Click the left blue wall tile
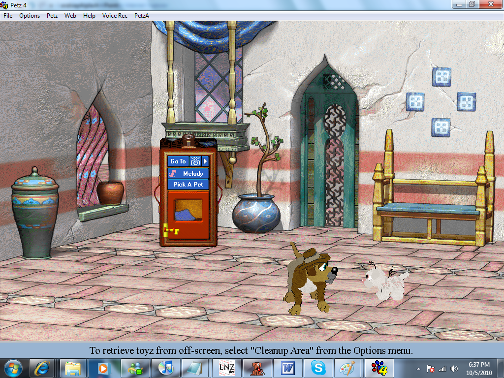Screen dimensions: 504x378 tap(415, 101)
